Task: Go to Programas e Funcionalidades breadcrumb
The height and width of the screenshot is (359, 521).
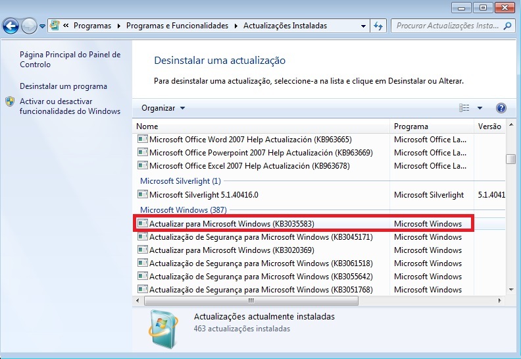Action: 177,26
